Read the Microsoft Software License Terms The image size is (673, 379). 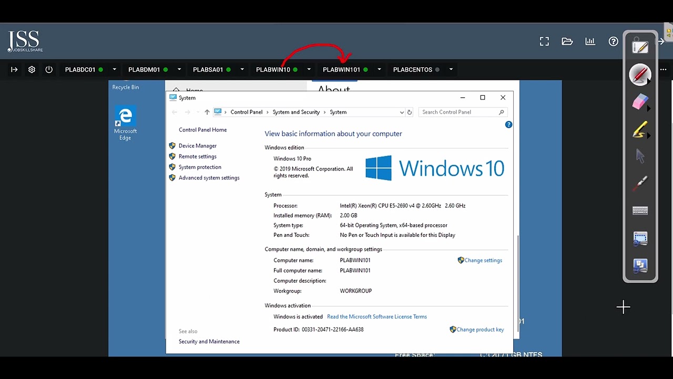point(377,316)
